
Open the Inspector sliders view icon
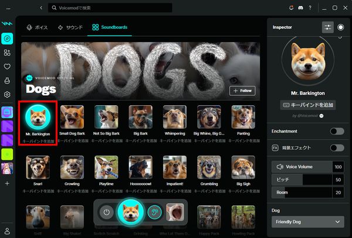tap(328, 27)
